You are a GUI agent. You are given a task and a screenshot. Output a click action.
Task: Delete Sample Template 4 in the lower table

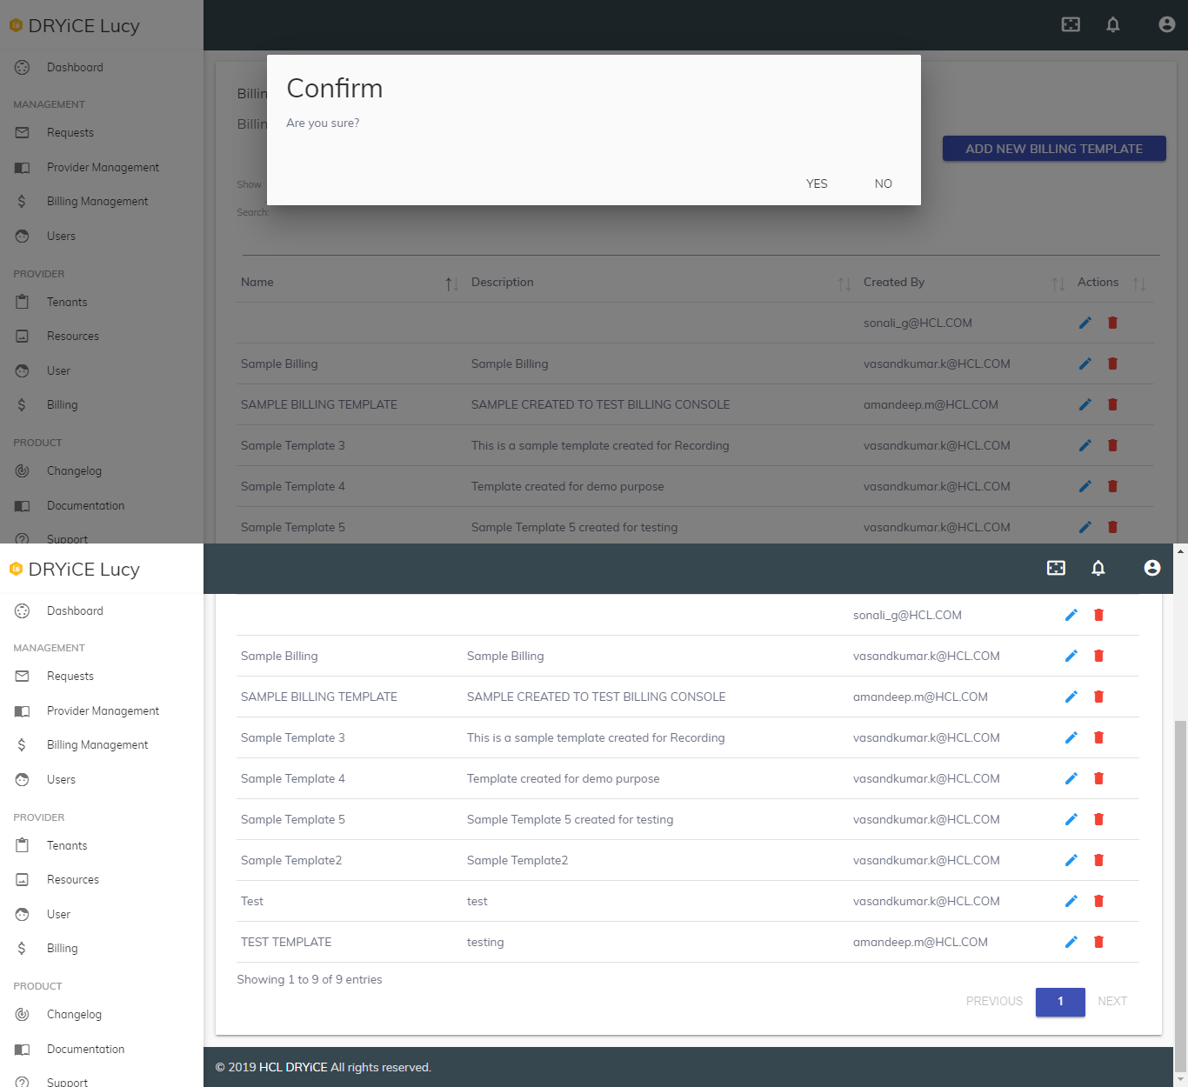(x=1098, y=778)
